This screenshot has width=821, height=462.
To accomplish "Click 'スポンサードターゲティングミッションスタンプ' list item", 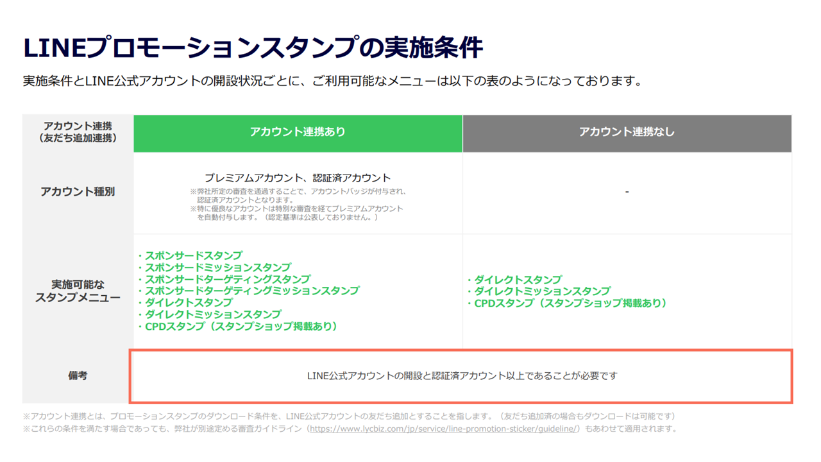I will [x=249, y=291].
